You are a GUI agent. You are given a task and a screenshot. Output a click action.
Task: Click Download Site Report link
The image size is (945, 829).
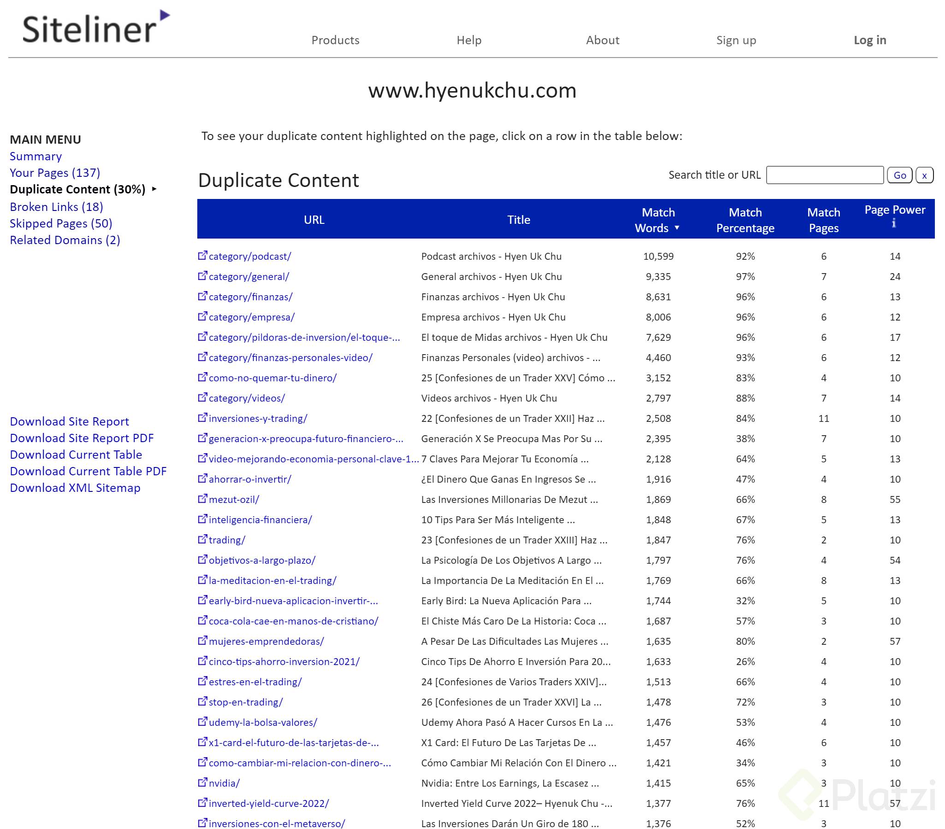pos(69,421)
